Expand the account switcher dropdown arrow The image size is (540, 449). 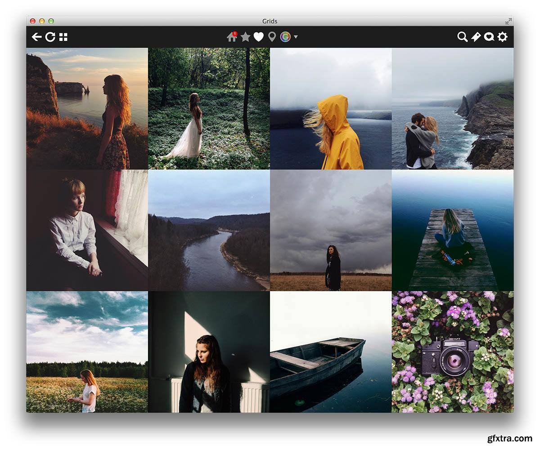coord(296,37)
